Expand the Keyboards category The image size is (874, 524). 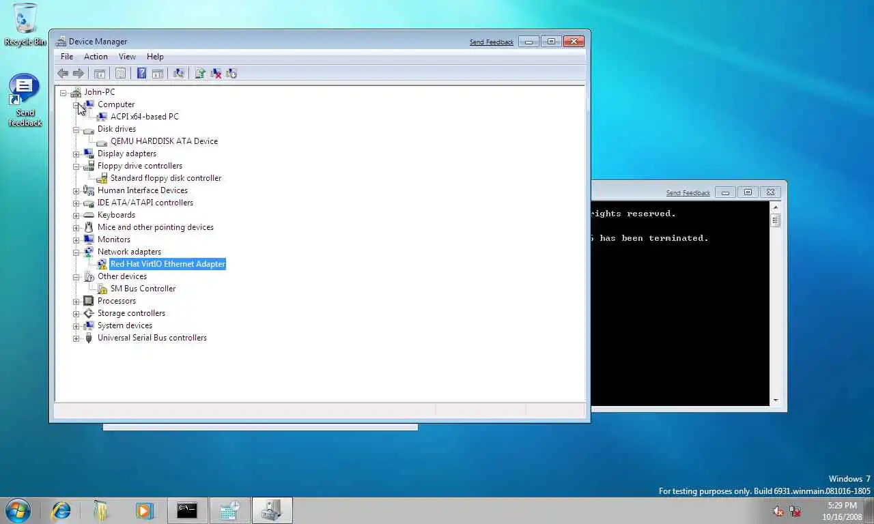(76, 216)
